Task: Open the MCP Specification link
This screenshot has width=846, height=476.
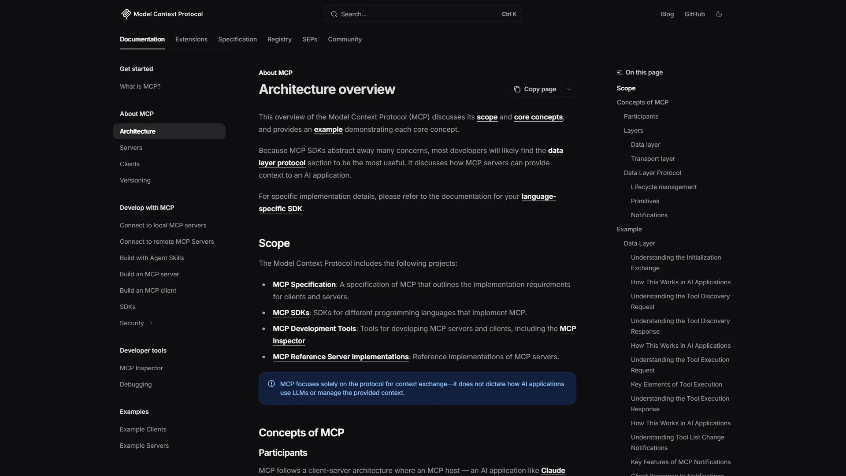Action: 304,284
